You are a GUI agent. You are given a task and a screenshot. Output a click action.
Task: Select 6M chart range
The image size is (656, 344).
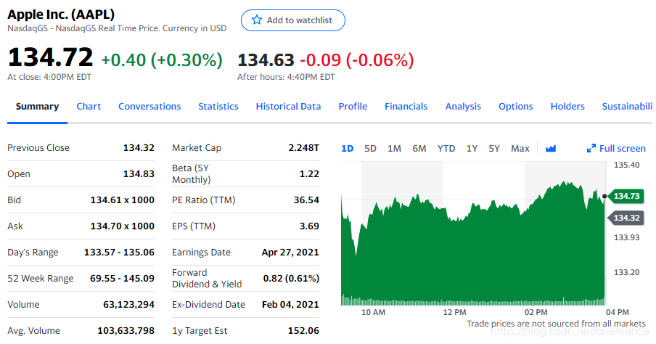tap(419, 149)
